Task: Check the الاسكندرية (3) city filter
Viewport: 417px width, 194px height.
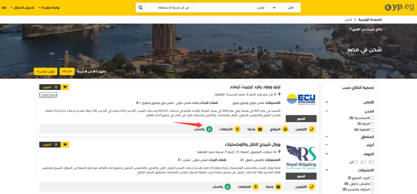Action: tap(372, 118)
